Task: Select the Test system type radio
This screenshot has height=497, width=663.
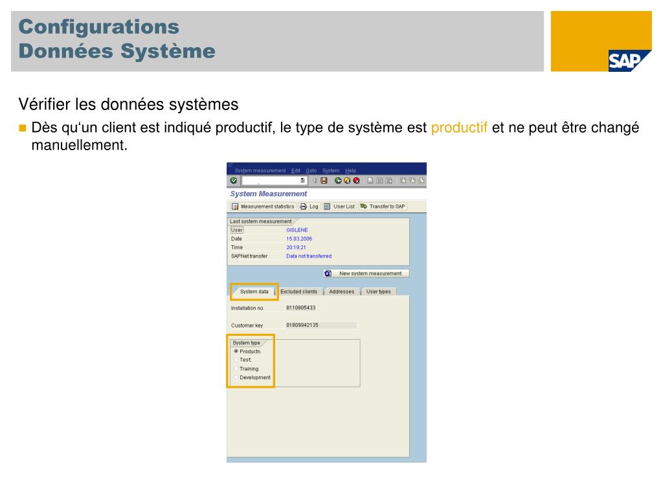Action: (236, 360)
